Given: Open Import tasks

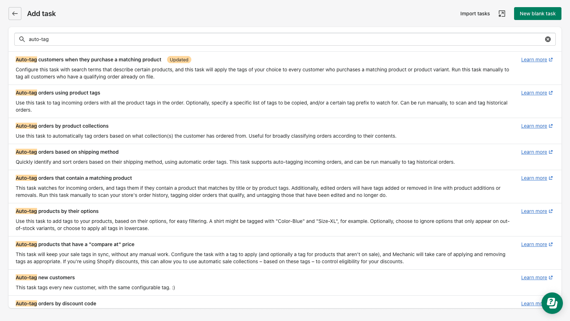Looking at the screenshot, I should click(x=475, y=14).
